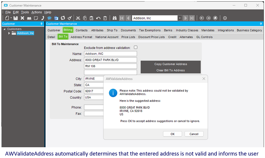This screenshot has width=265, height=158.
Task: Go to next record arrow
Action: tap(185, 18)
